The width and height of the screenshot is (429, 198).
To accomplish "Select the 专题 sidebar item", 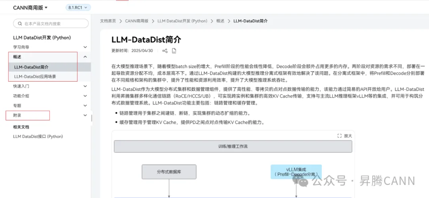I will point(17,106).
